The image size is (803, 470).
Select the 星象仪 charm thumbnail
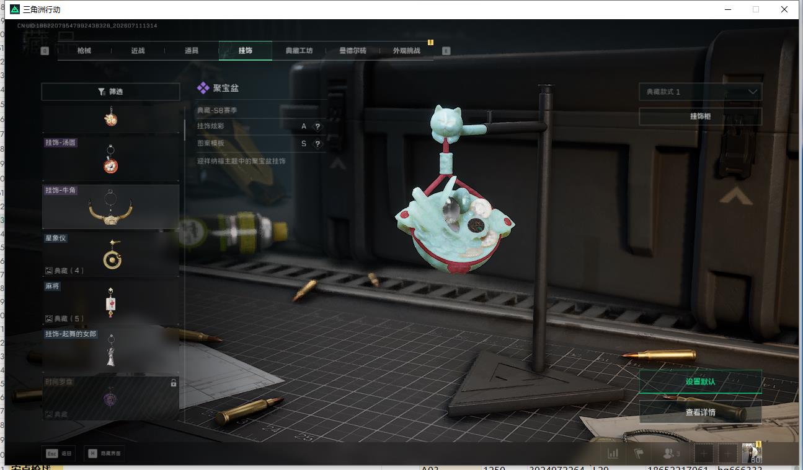tap(110, 255)
